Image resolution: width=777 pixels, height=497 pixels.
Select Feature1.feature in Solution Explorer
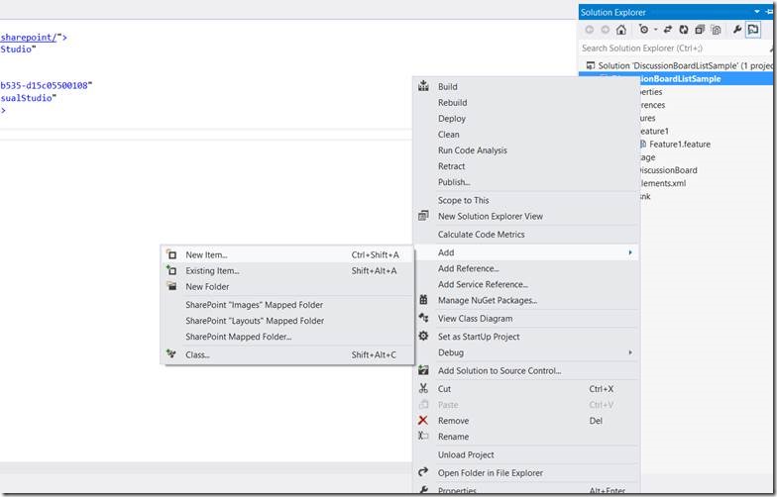pyautogui.click(x=680, y=145)
